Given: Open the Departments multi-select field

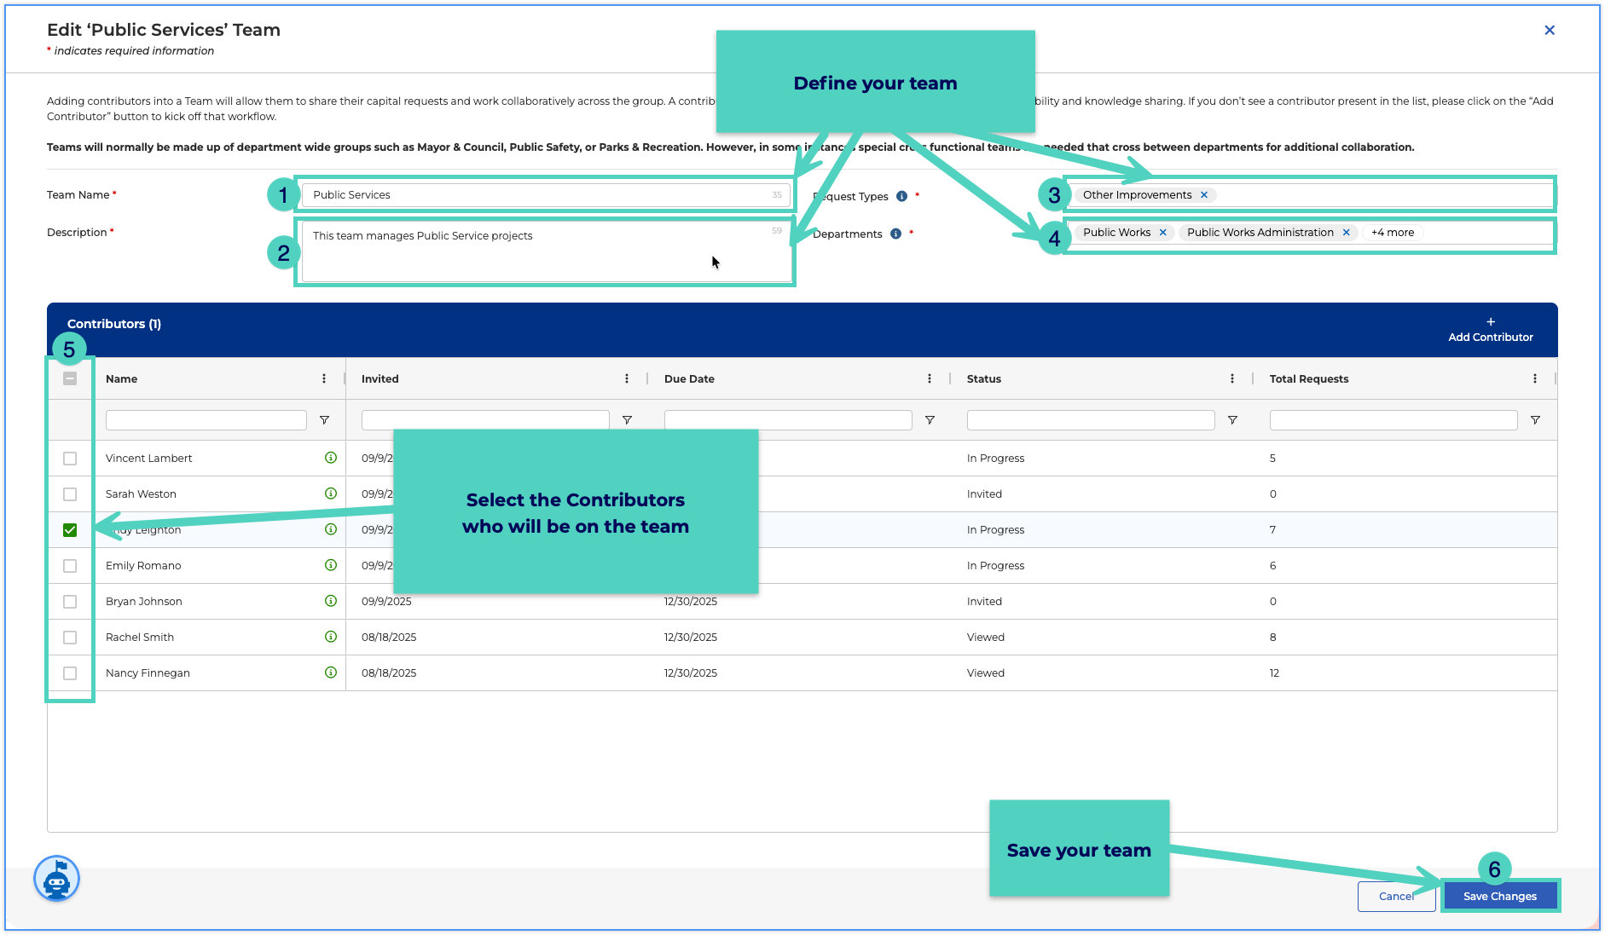Looking at the screenshot, I should pos(1311,233).
